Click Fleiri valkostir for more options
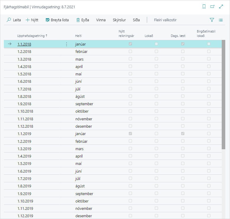Viewport: 230px width, 219px height. click(x=165, y=20)
